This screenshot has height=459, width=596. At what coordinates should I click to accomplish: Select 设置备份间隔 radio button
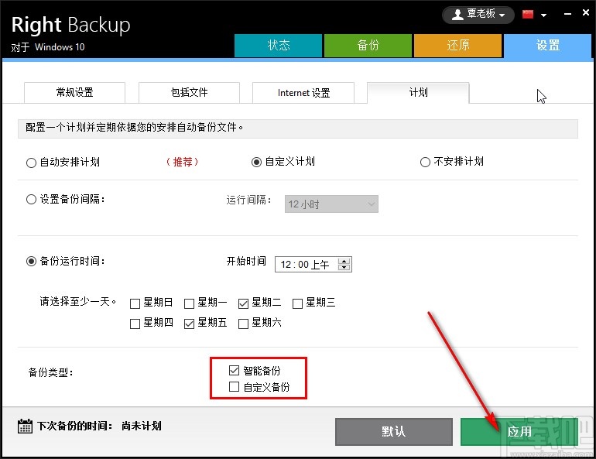[x=31, y=199]
